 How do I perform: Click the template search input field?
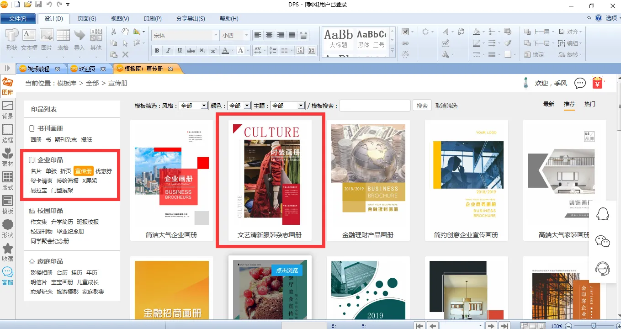click(375, 106)
